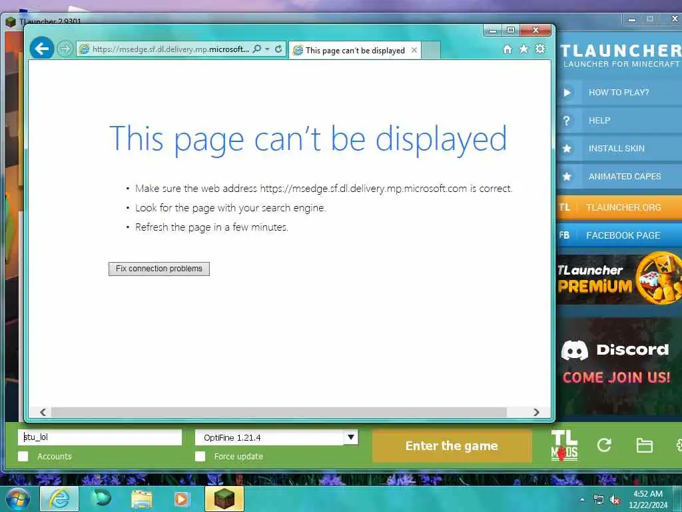Click the 'Look for the page with your search engine' text
682x512 pixels.
pos(230,208)
